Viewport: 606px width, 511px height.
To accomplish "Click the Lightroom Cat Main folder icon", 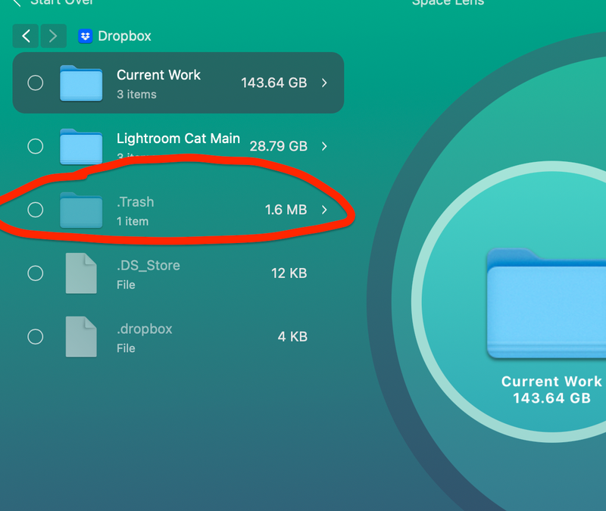I will tap(81, 146).
